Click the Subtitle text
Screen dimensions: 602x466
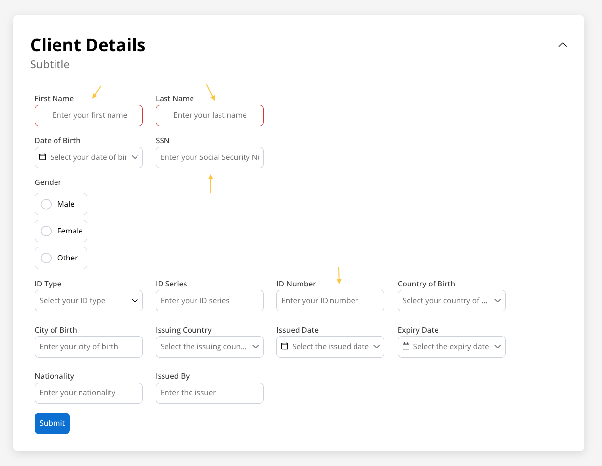pos(50,64)
